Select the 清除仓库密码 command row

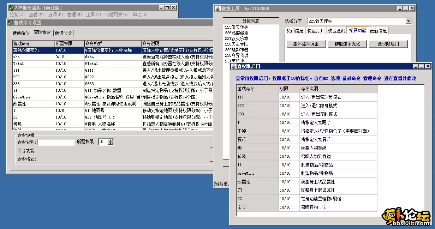tap(113, 50)
